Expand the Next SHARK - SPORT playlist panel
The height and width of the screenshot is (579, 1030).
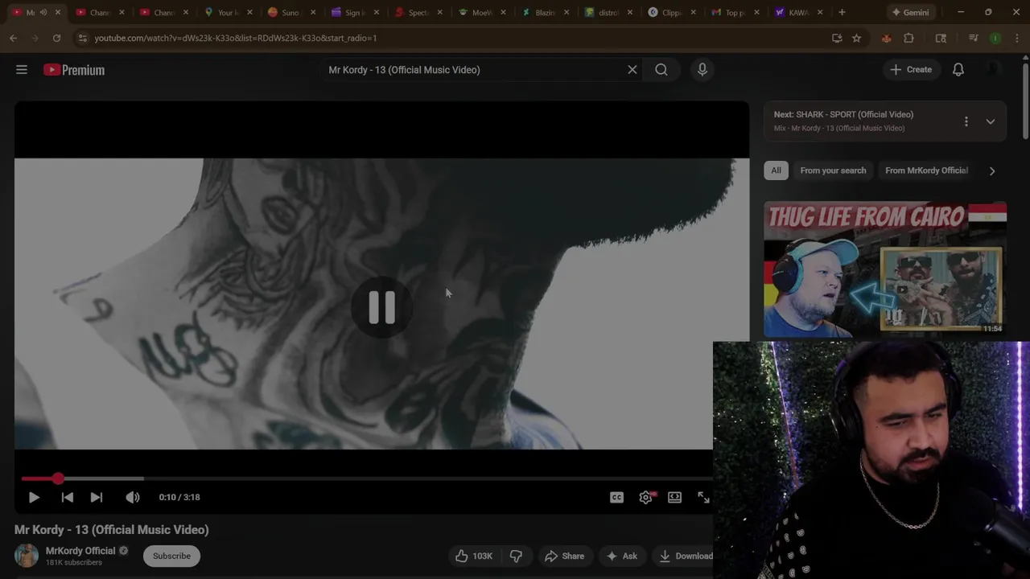991,121
